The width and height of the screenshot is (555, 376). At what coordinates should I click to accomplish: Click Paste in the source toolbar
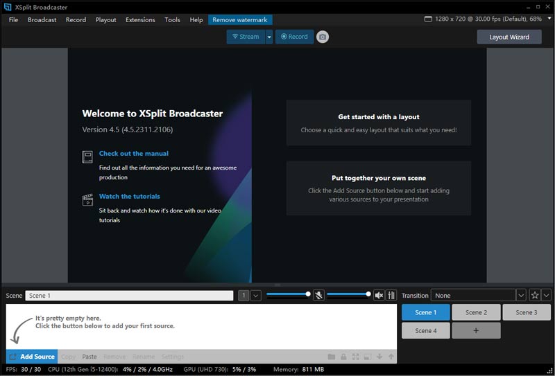(x=89, y=357)
